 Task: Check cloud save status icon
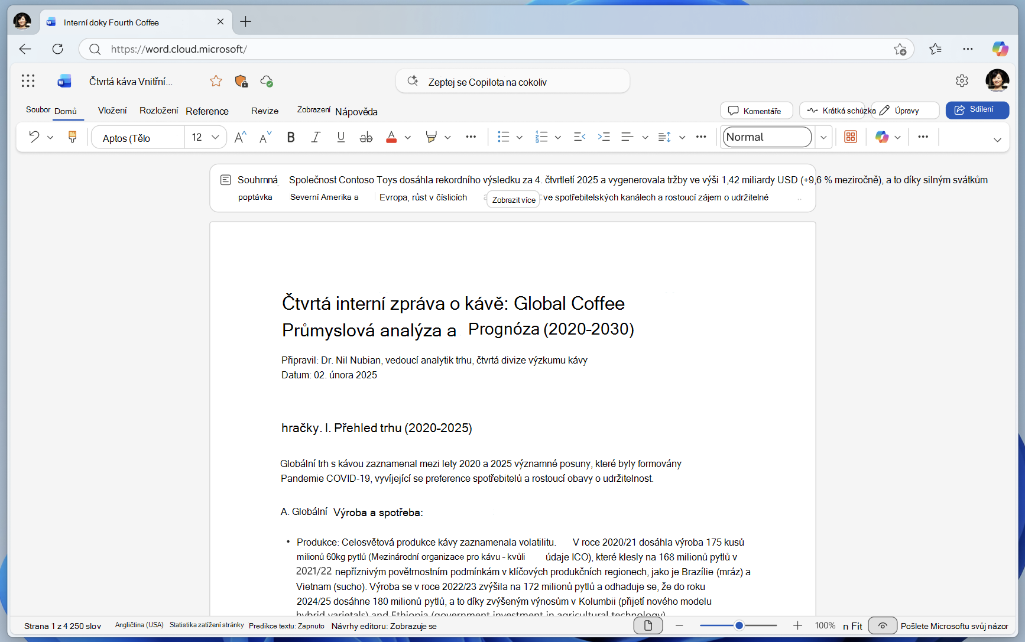coord(267,81)
